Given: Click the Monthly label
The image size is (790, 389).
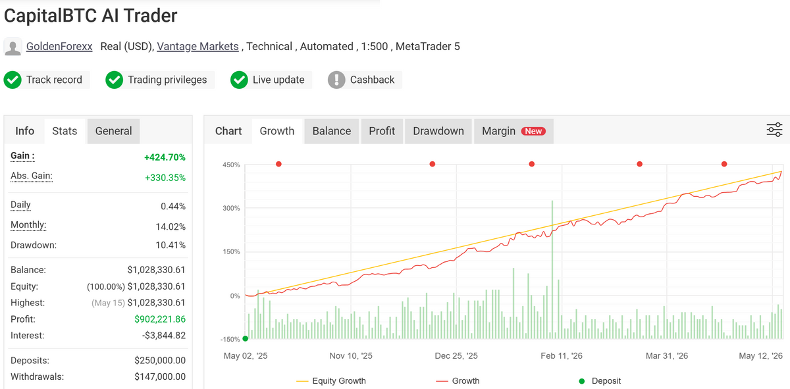Looking at the screenshot, I should [x=28, y=225].
